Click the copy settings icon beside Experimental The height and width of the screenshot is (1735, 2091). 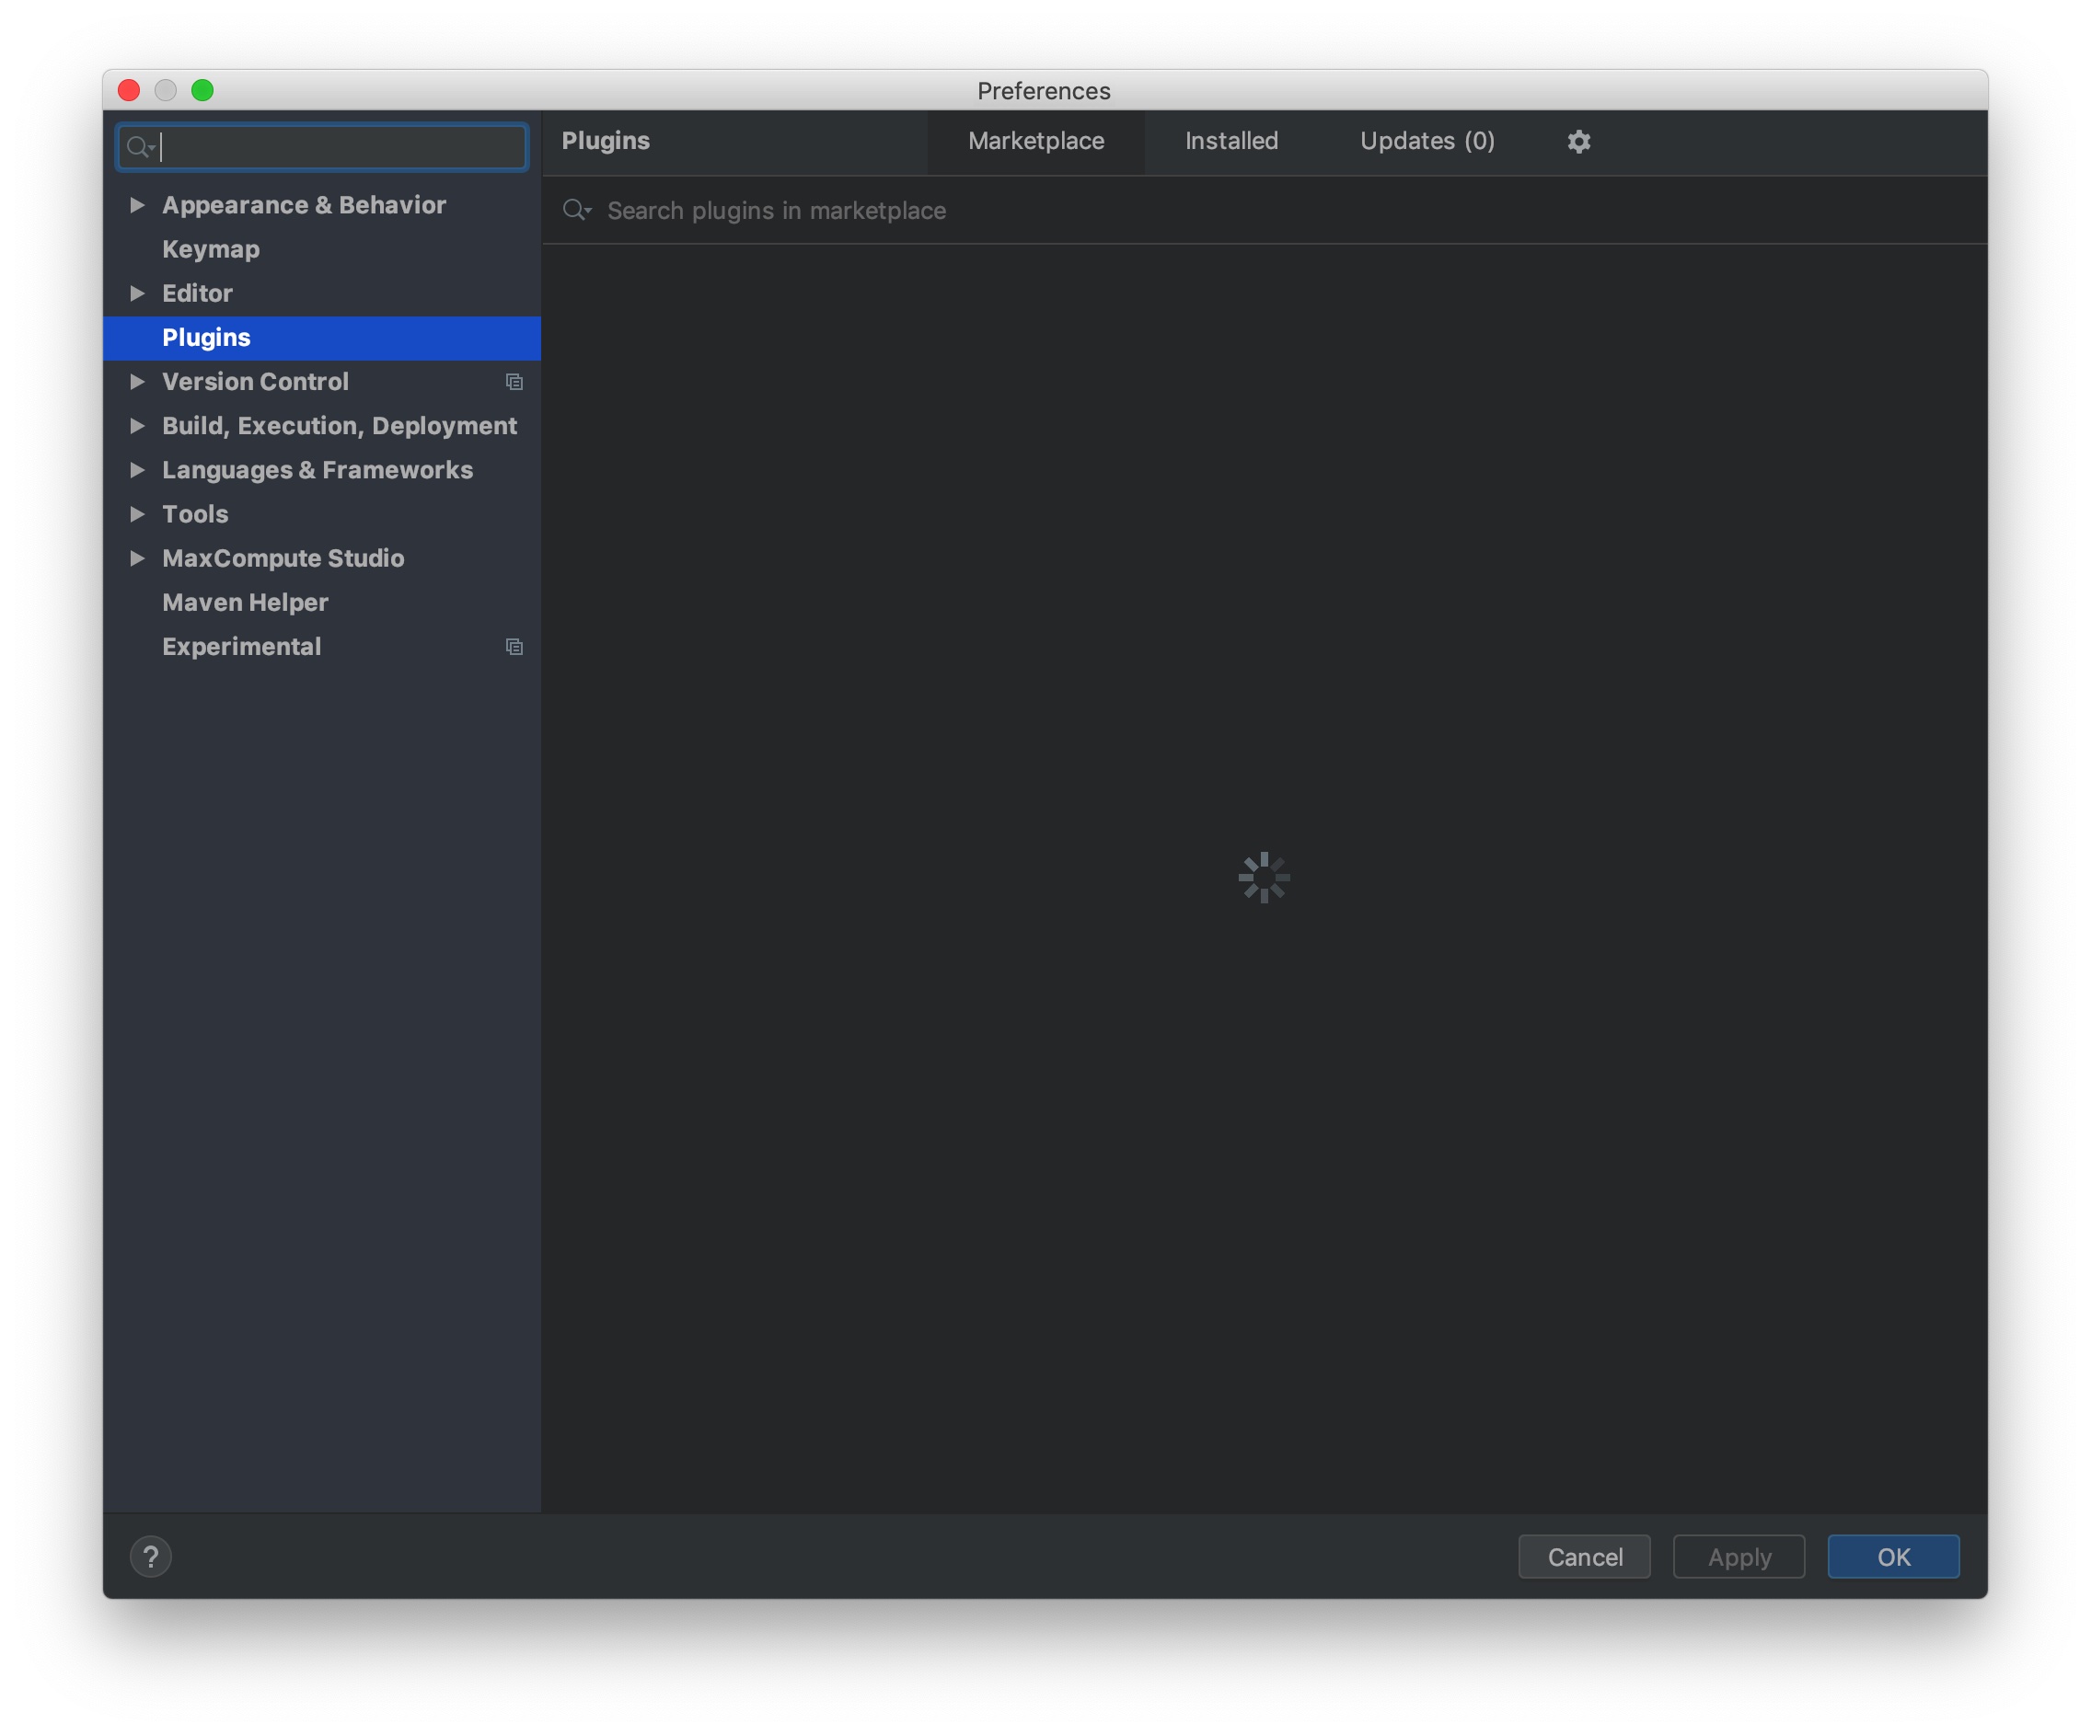514,646
